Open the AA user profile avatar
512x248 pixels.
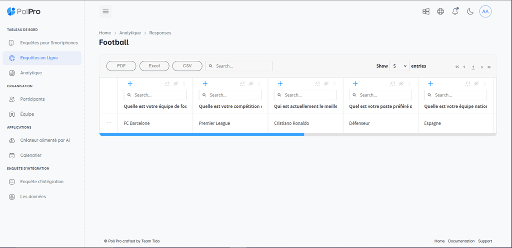point(485,11)
